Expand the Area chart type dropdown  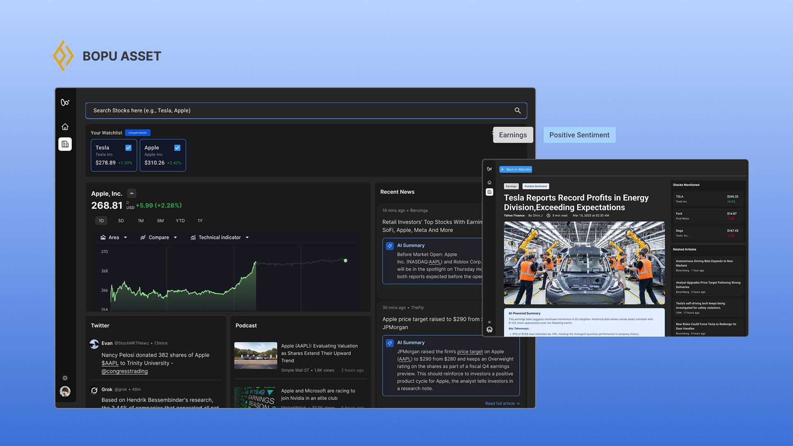click(114, 237)
